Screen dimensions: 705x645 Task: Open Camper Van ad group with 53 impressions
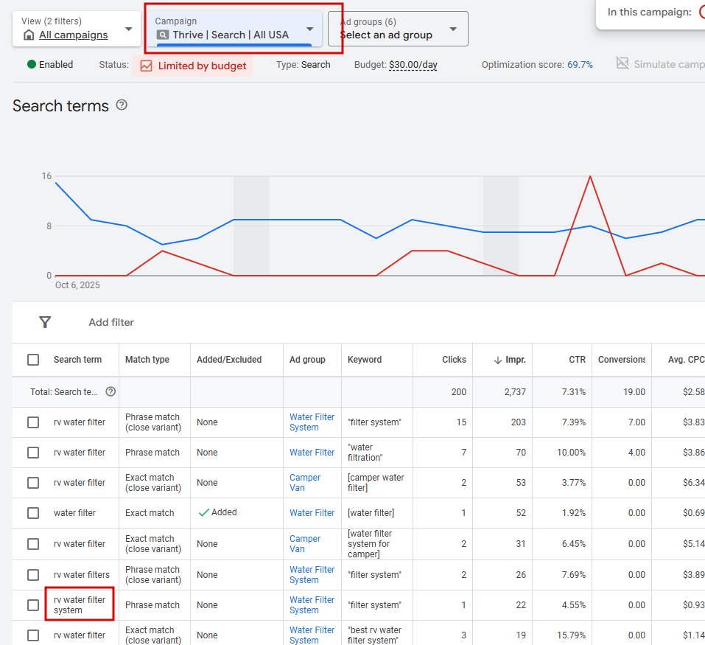(305, 483)
